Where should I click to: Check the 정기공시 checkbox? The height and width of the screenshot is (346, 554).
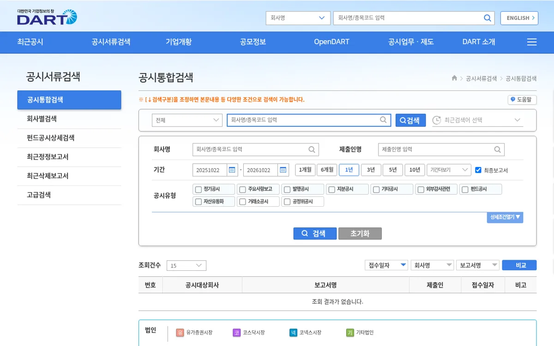(x=199, y=190)
